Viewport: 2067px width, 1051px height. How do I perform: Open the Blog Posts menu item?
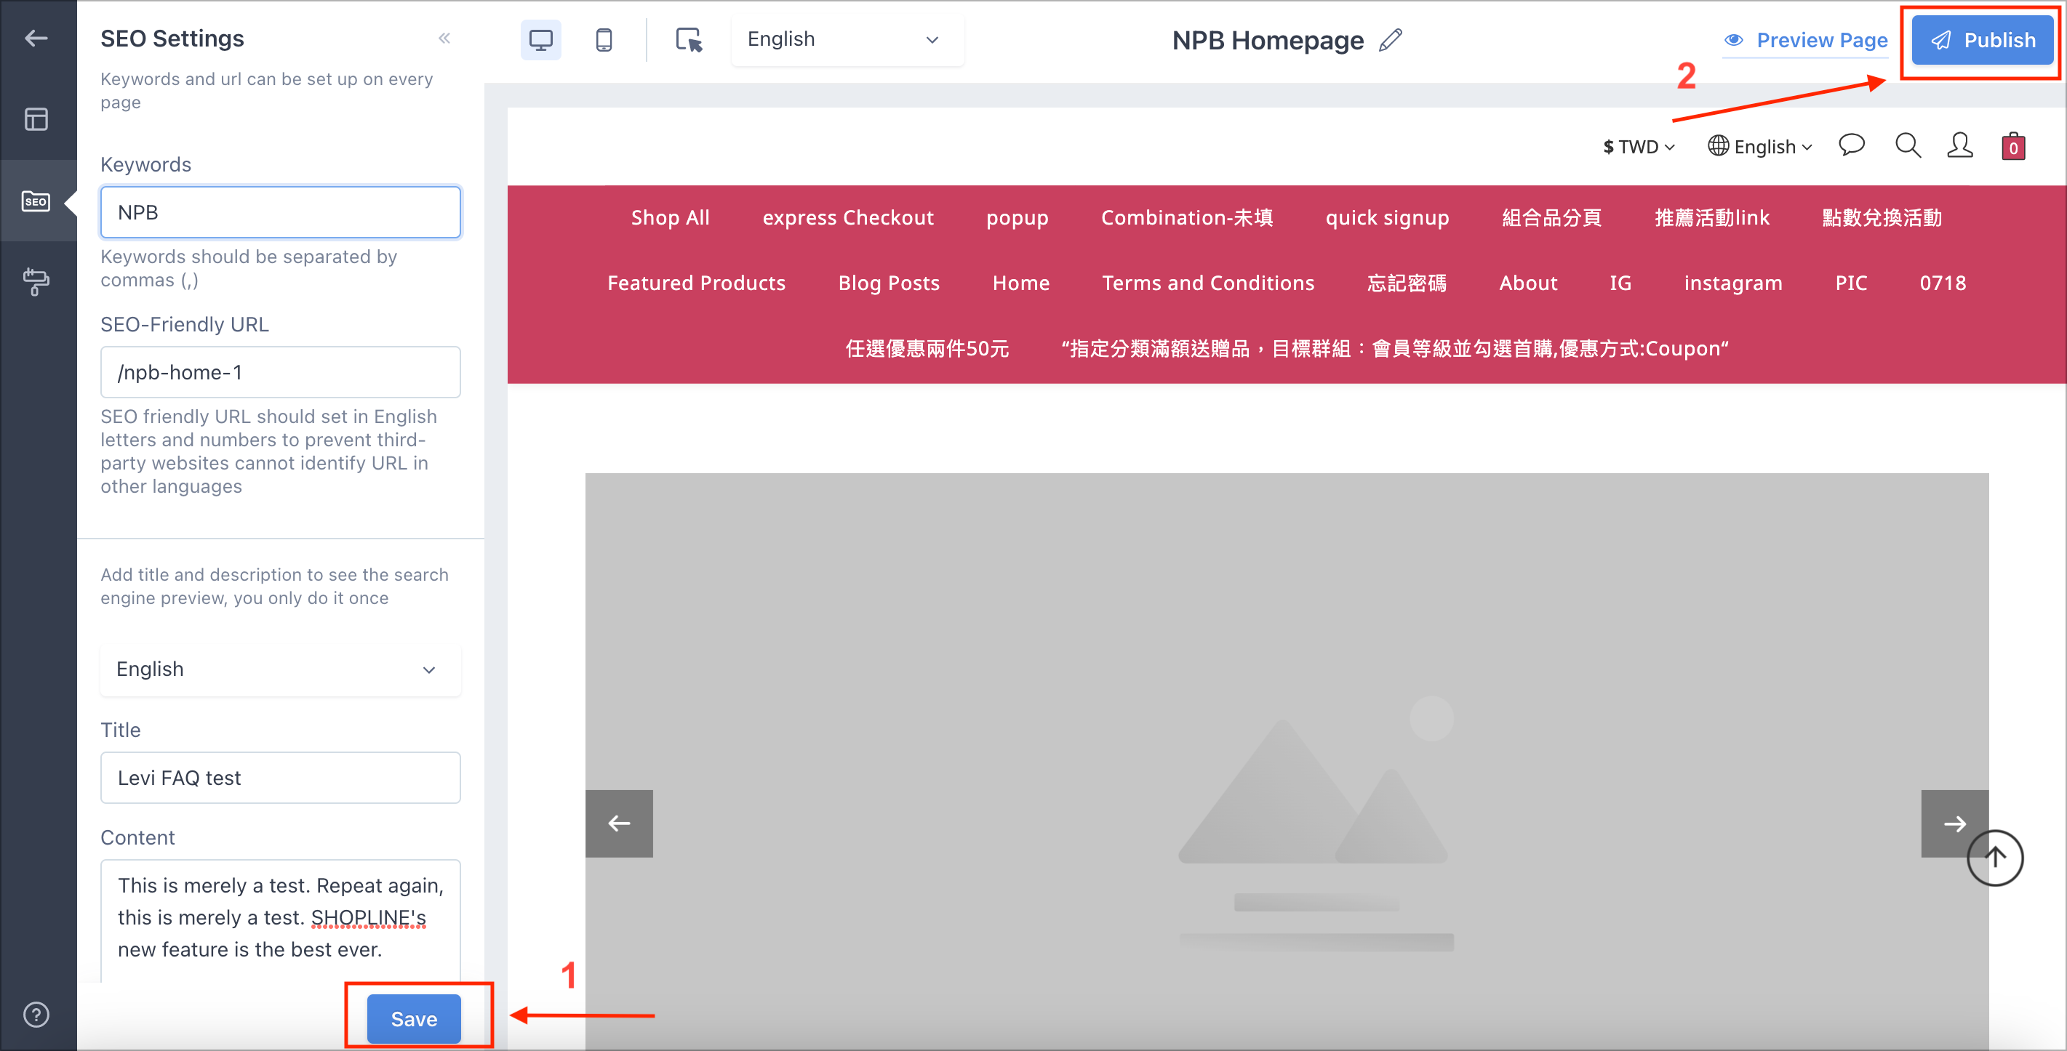point(888,283)
